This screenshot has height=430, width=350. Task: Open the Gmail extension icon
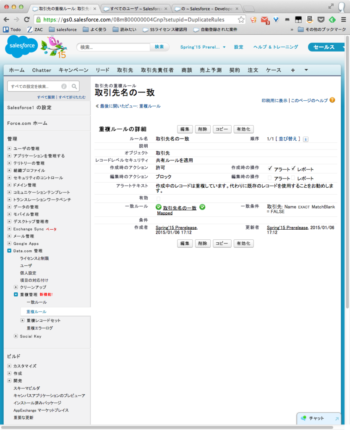(264, 20)
